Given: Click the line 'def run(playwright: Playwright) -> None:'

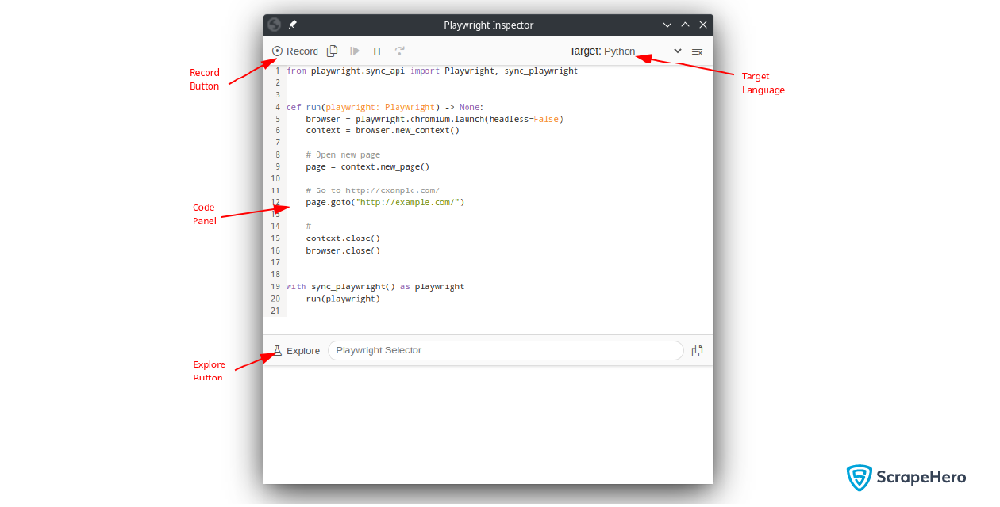Looking at the screenshot, I should coord(385,107).
